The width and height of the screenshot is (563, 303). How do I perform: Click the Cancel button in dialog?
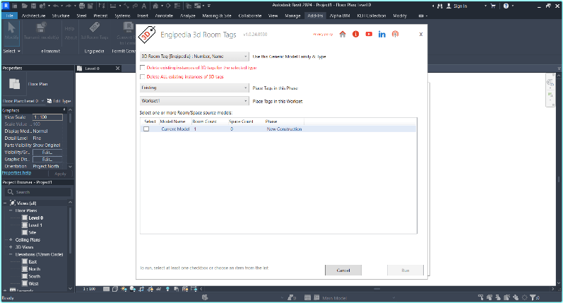[x=343, y=271]
